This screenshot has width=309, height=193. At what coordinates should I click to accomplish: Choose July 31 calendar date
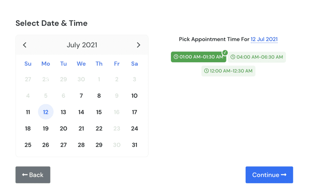(x=135, y=145)
